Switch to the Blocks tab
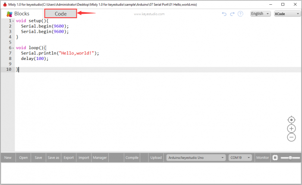 tap(18, 14)
